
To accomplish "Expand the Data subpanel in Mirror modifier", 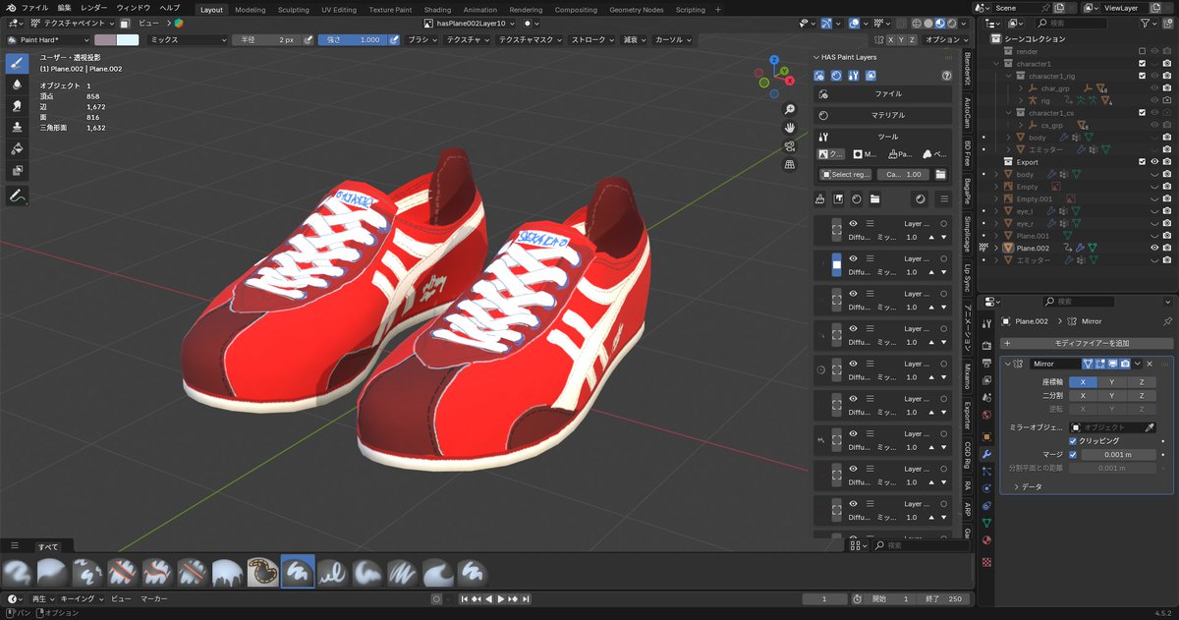I will pos(1016,486).
